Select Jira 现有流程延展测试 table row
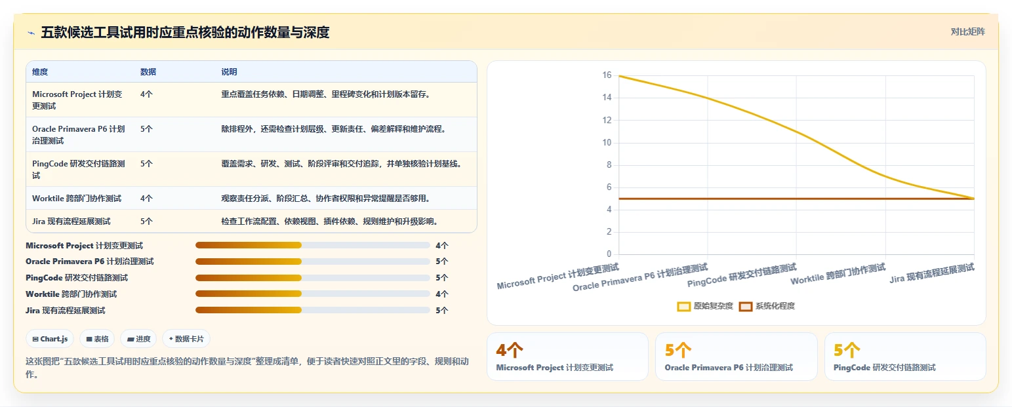Screen dimensions: 1012x407 pos(251,221)
